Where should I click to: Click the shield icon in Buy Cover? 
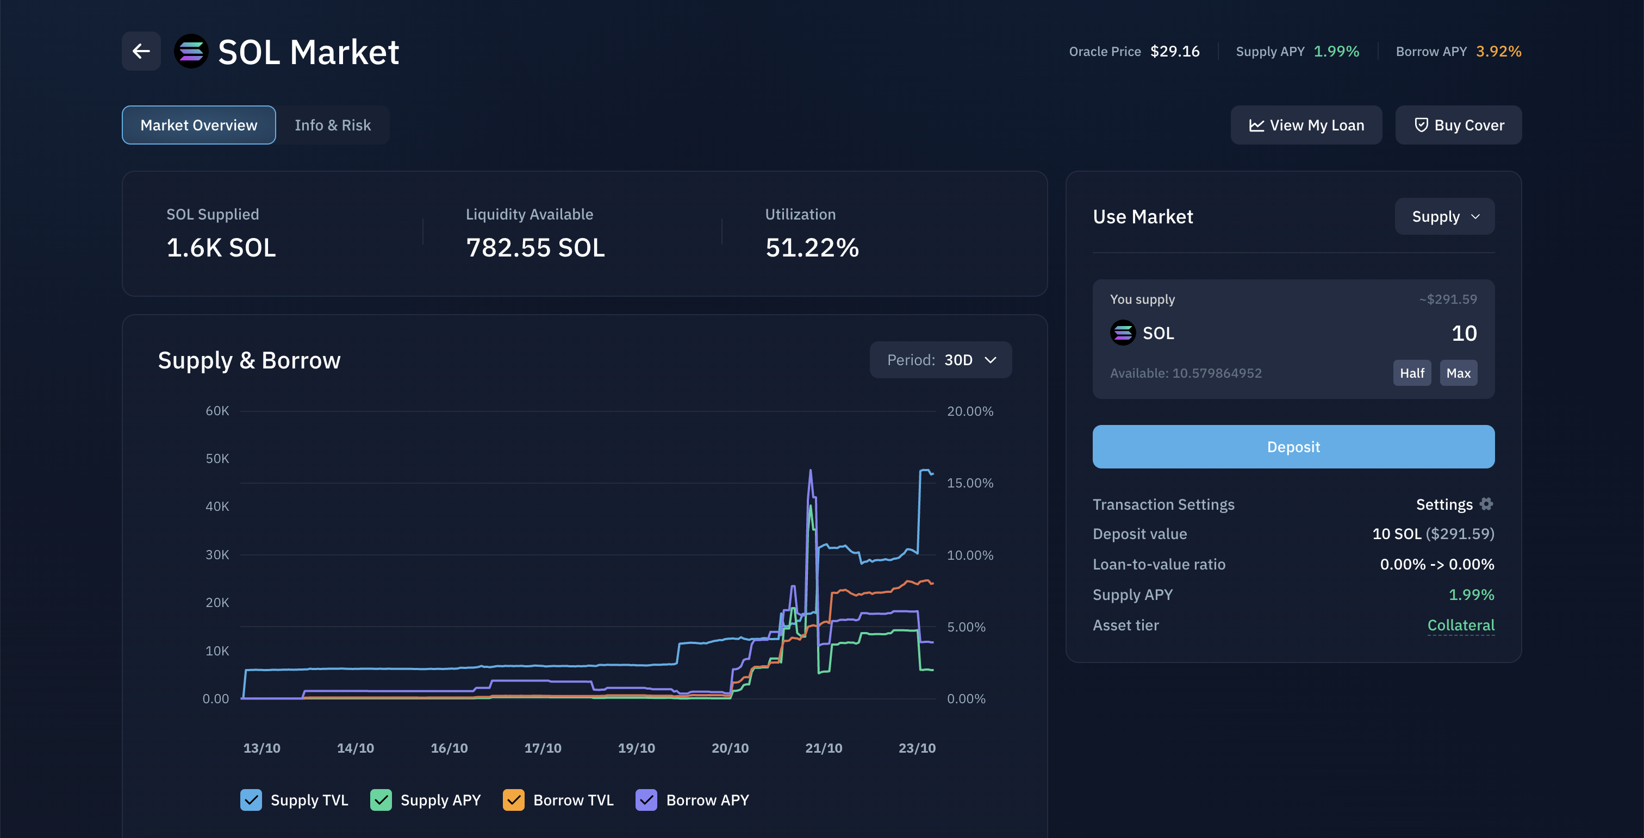[x=1421, y=125]
